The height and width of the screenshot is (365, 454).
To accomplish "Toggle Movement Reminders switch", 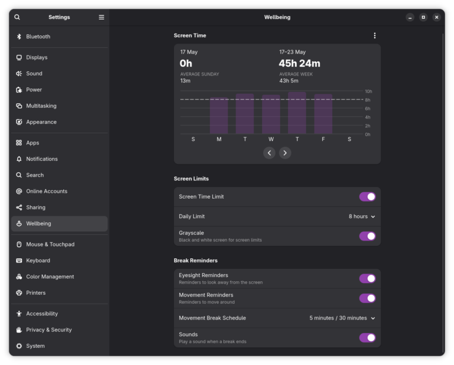I will 368,298.
